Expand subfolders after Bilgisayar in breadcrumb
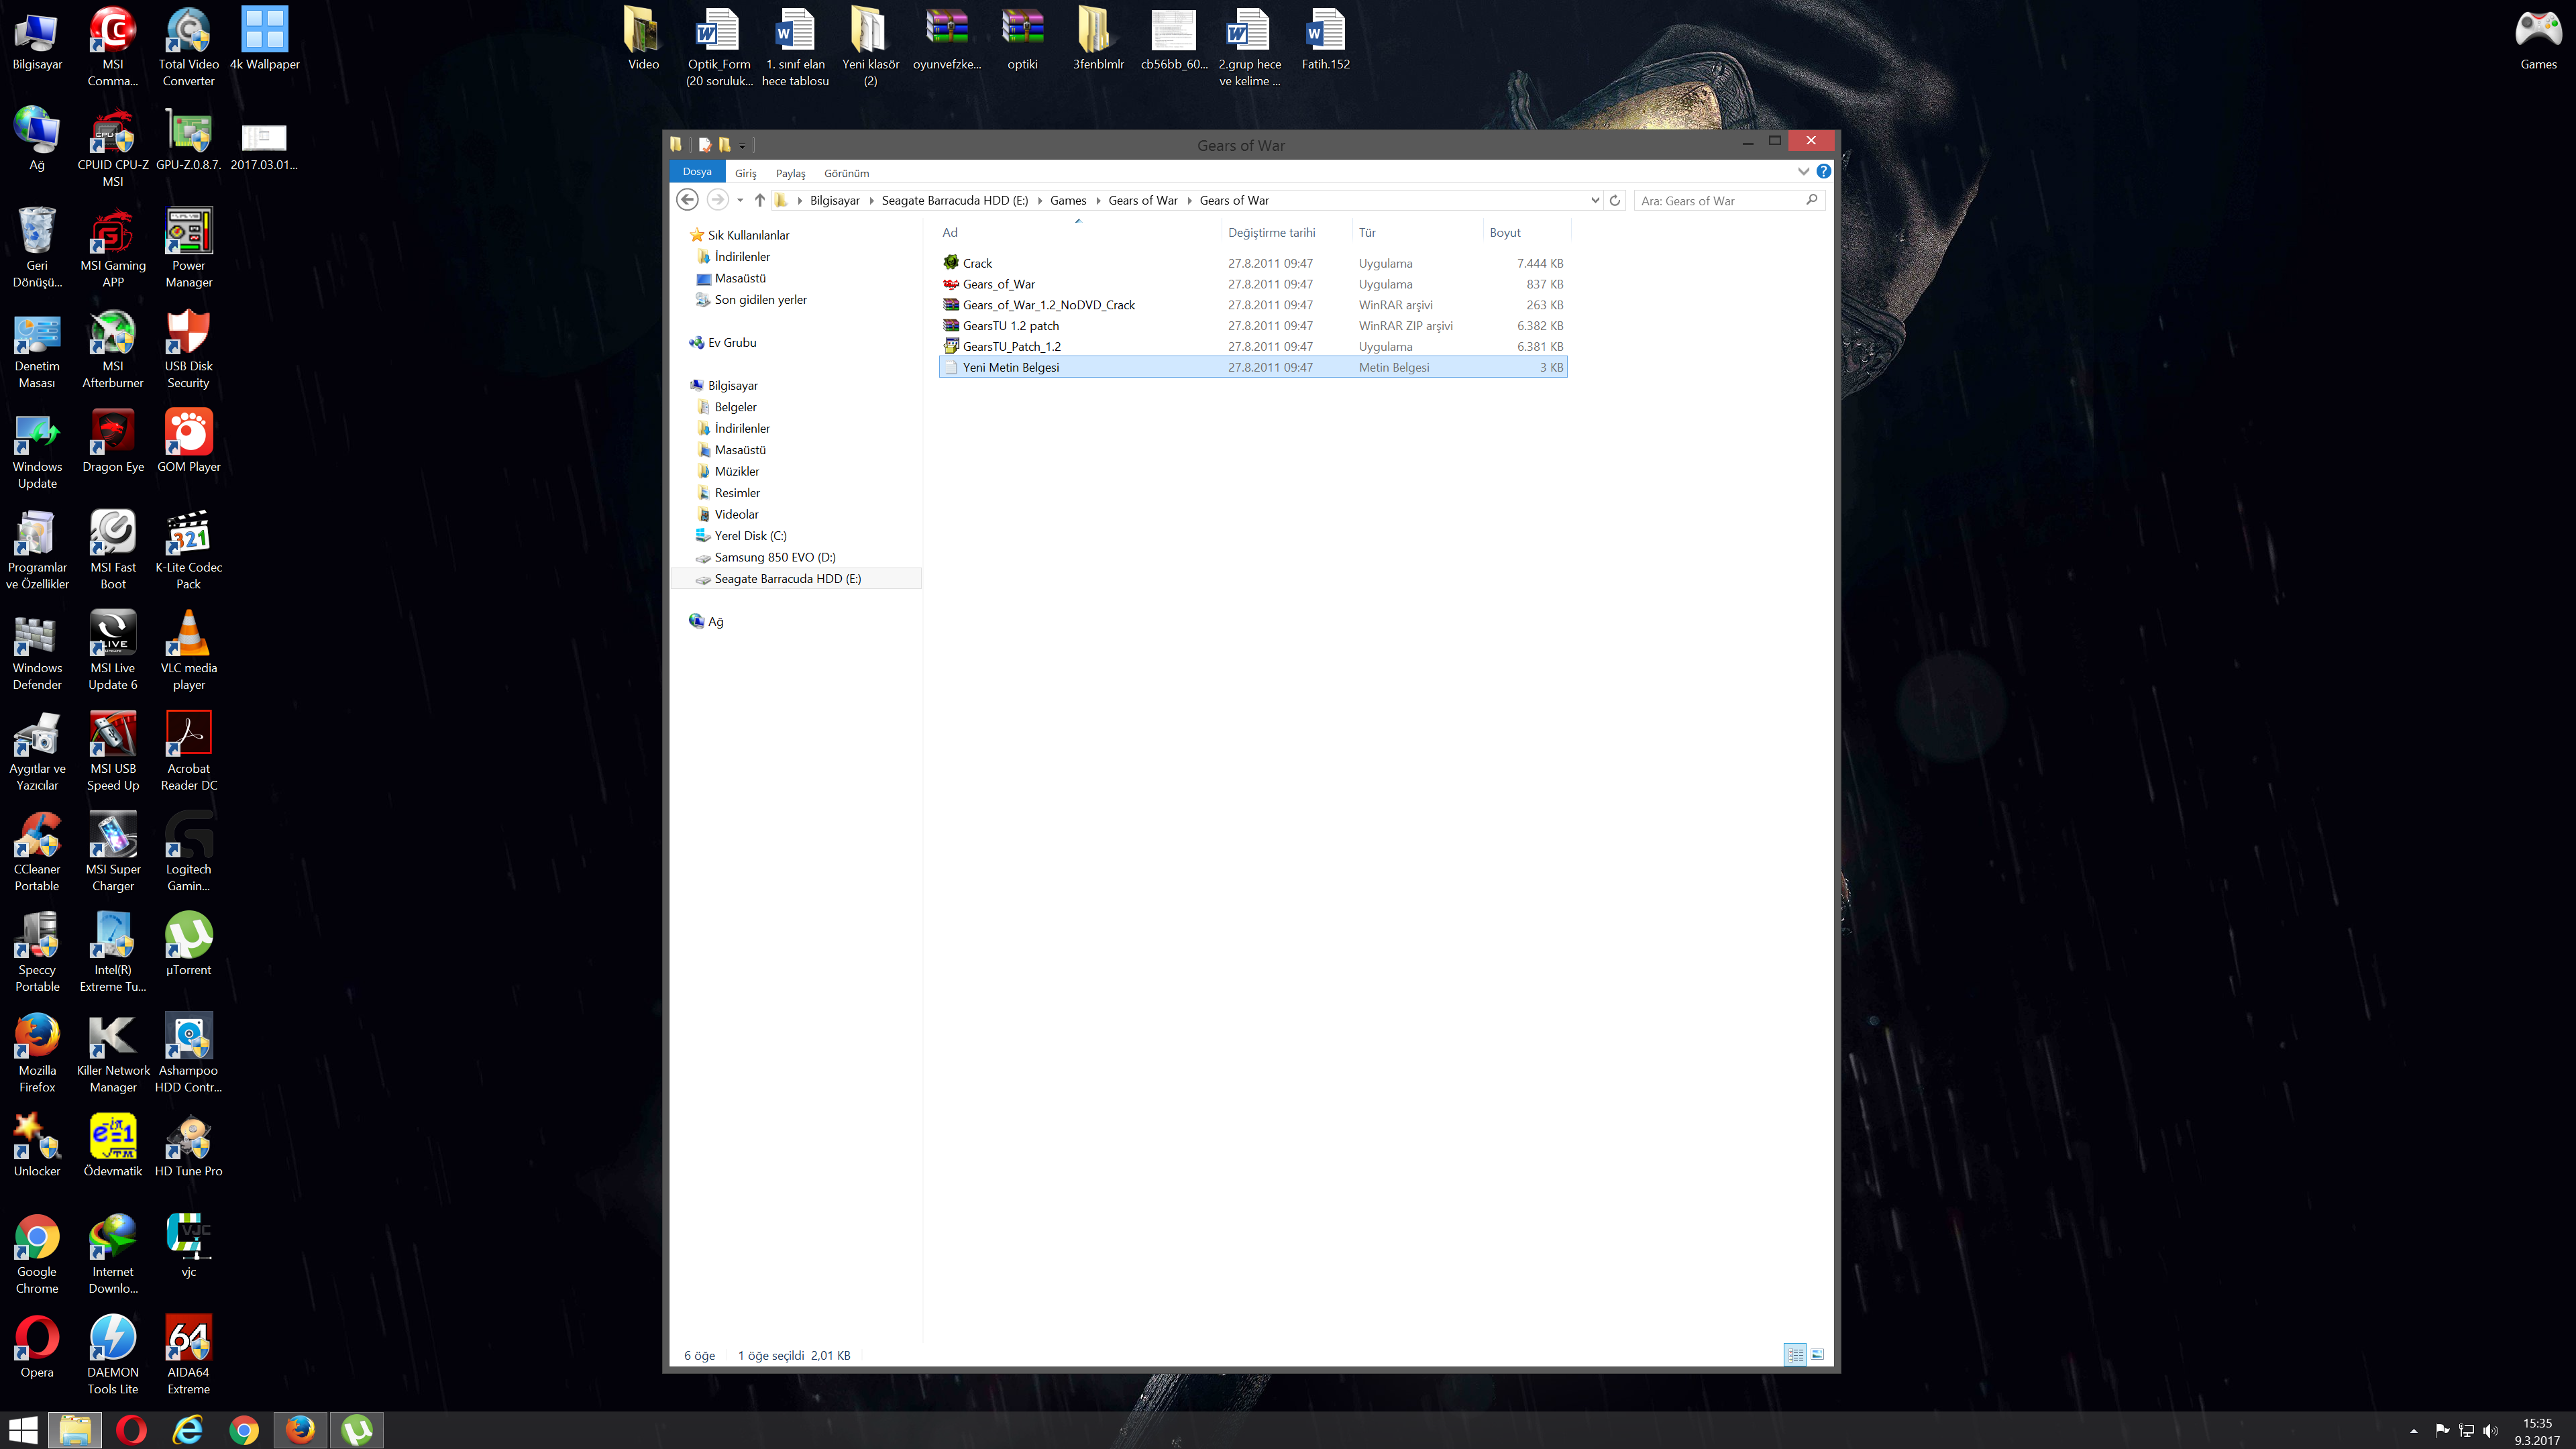The image size is (2576, 1449). [x=871, y=201]
